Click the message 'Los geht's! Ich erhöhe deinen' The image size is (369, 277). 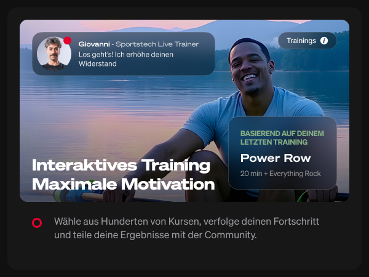[x=126, y=54]
